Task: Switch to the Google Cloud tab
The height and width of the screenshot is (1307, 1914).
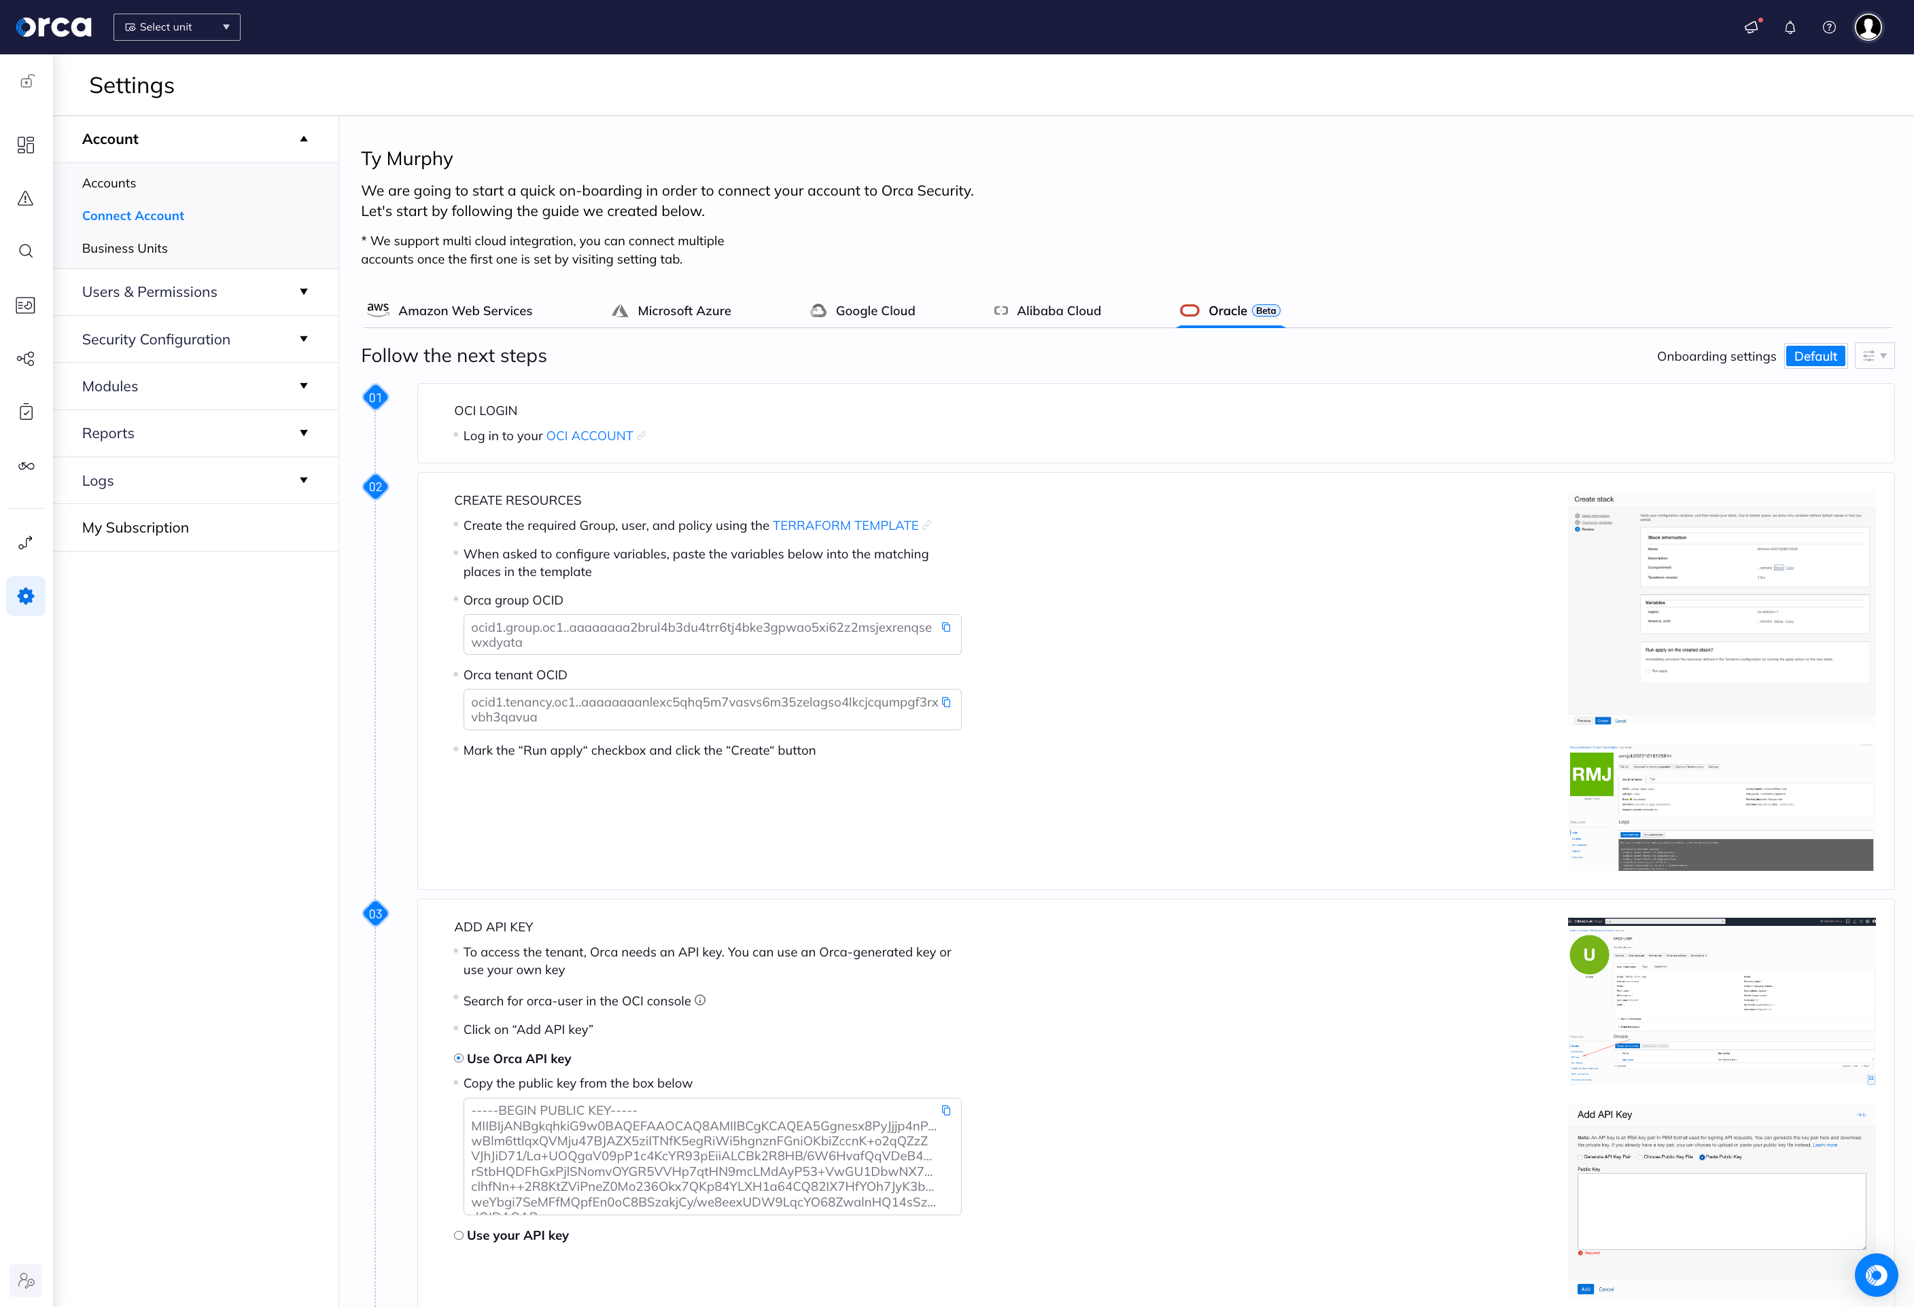Action: (x=875, y=310)
